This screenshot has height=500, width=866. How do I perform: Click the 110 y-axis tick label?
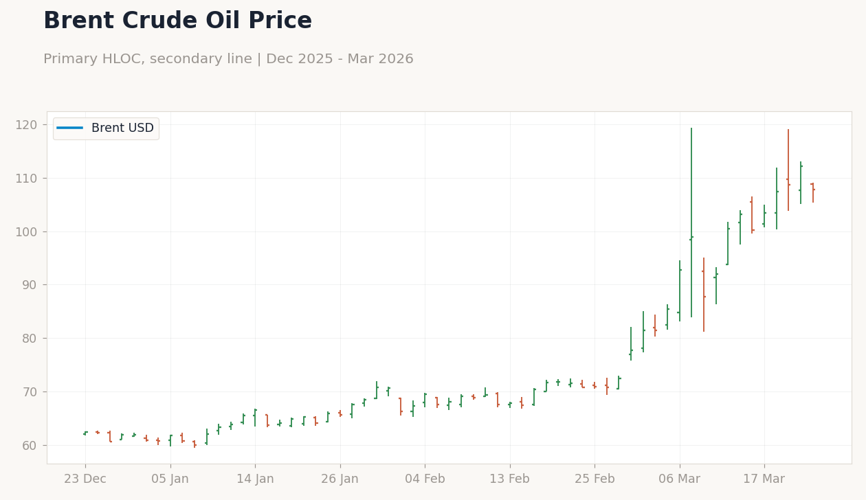[x=26, y=179]
